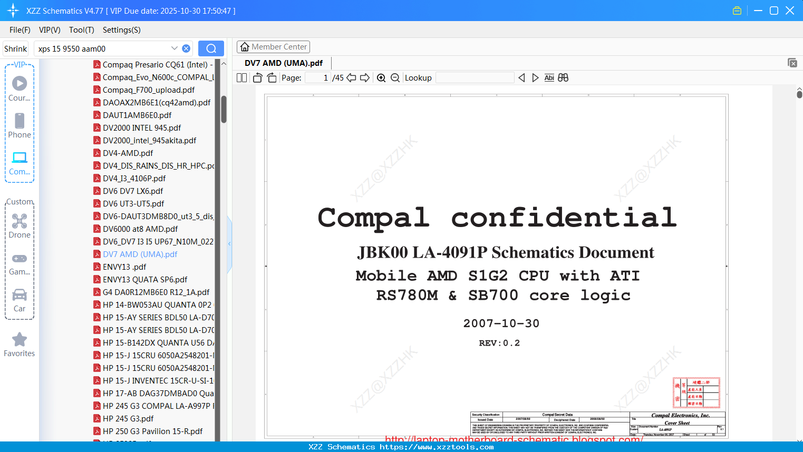Screen dimensions: 803x452
Task: Click the PDF viewer vertical scrollbar thumb
Action: coord(799,94)
